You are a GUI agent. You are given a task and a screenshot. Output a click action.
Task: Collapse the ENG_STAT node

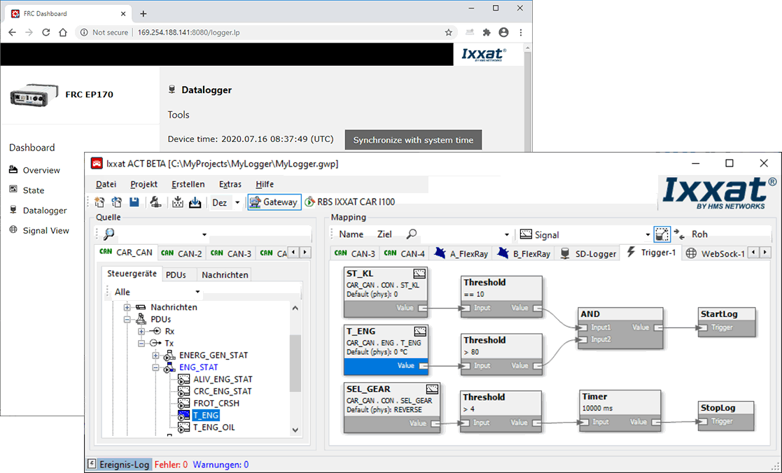pyautogui.click(x=156, y=367)
